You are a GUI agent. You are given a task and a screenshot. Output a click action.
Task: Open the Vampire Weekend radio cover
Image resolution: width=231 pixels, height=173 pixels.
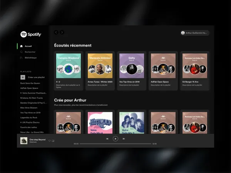pos(69,66)
